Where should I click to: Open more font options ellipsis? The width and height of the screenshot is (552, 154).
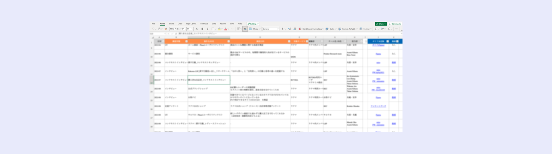coord(232,29)
